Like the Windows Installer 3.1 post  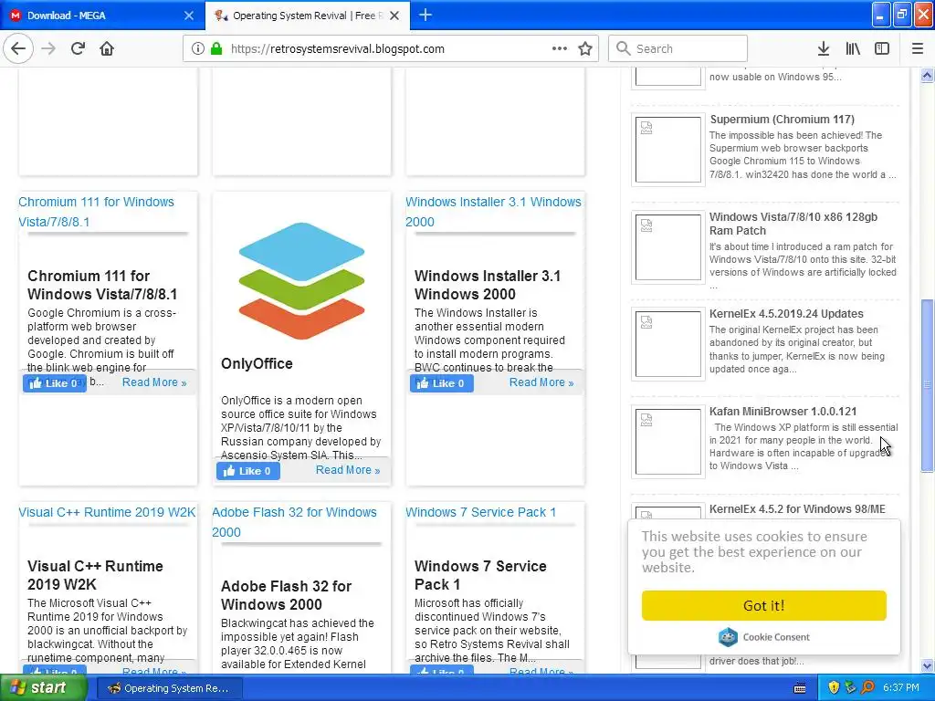(441, 383)
